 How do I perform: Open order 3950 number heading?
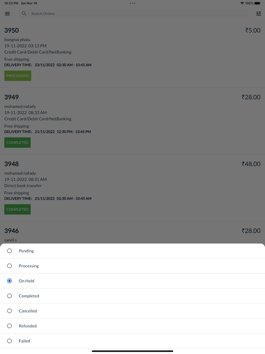point(12,30)
